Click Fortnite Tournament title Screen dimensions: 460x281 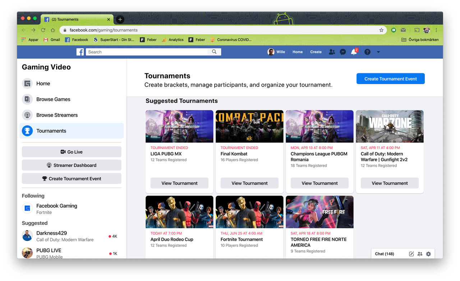pyautogui.click(x=241, y=239)
